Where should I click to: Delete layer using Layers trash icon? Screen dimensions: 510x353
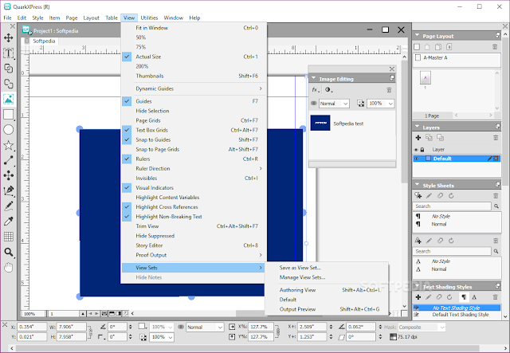[496, 138]
